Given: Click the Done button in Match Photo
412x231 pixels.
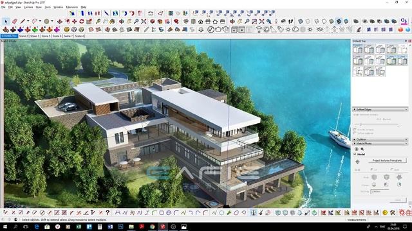Looking at the screenshot, I should [x=398, y=200].
